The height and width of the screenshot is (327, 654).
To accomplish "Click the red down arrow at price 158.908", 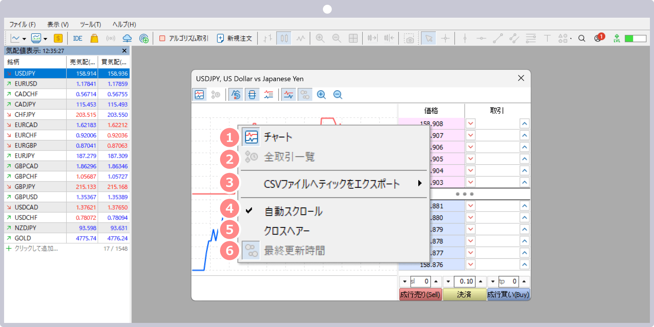I will point(471,124).
